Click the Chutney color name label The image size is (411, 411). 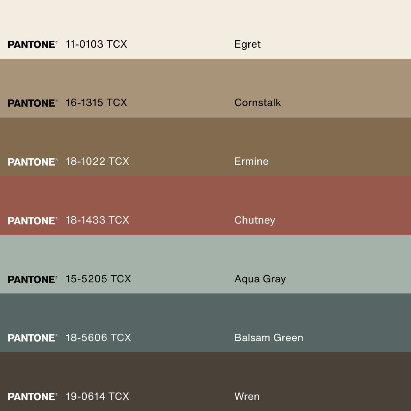[255, 220]
